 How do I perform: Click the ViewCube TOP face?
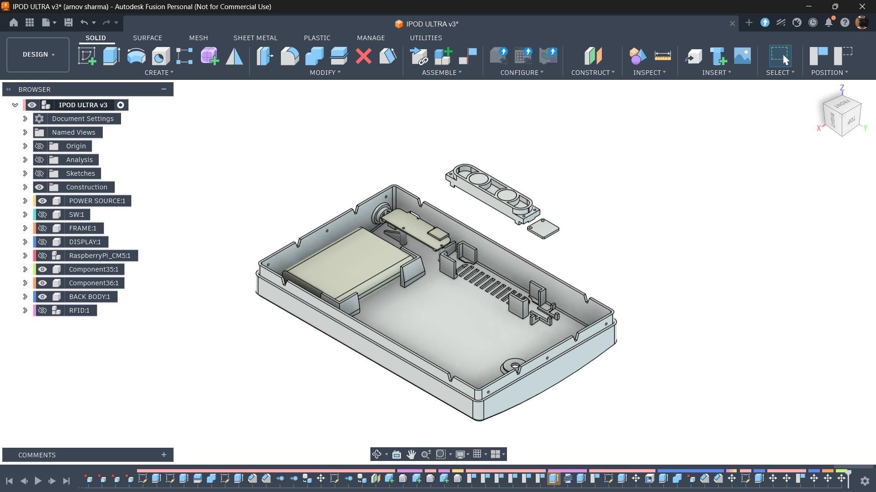pyautogui.click(x=851, y=121)
